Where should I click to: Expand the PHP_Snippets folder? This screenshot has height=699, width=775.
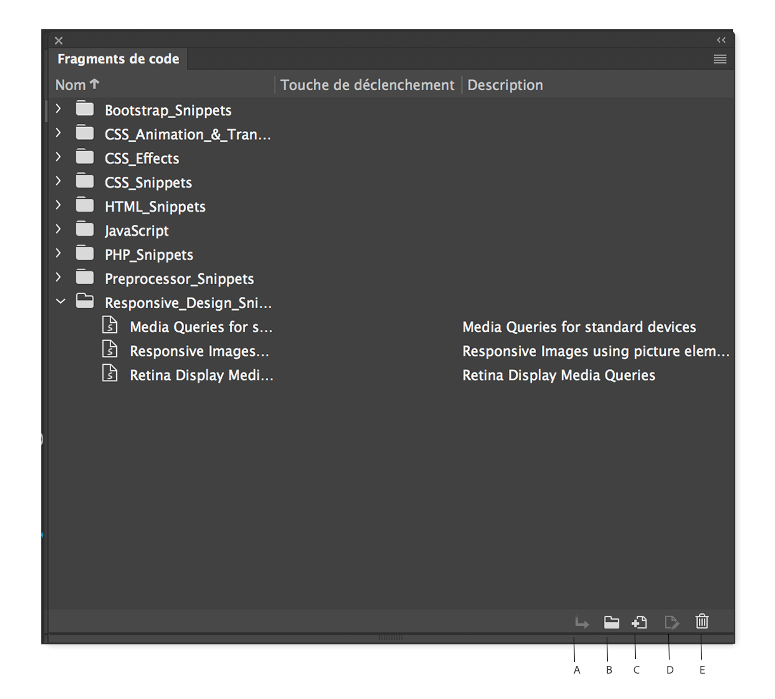point(58,253)
